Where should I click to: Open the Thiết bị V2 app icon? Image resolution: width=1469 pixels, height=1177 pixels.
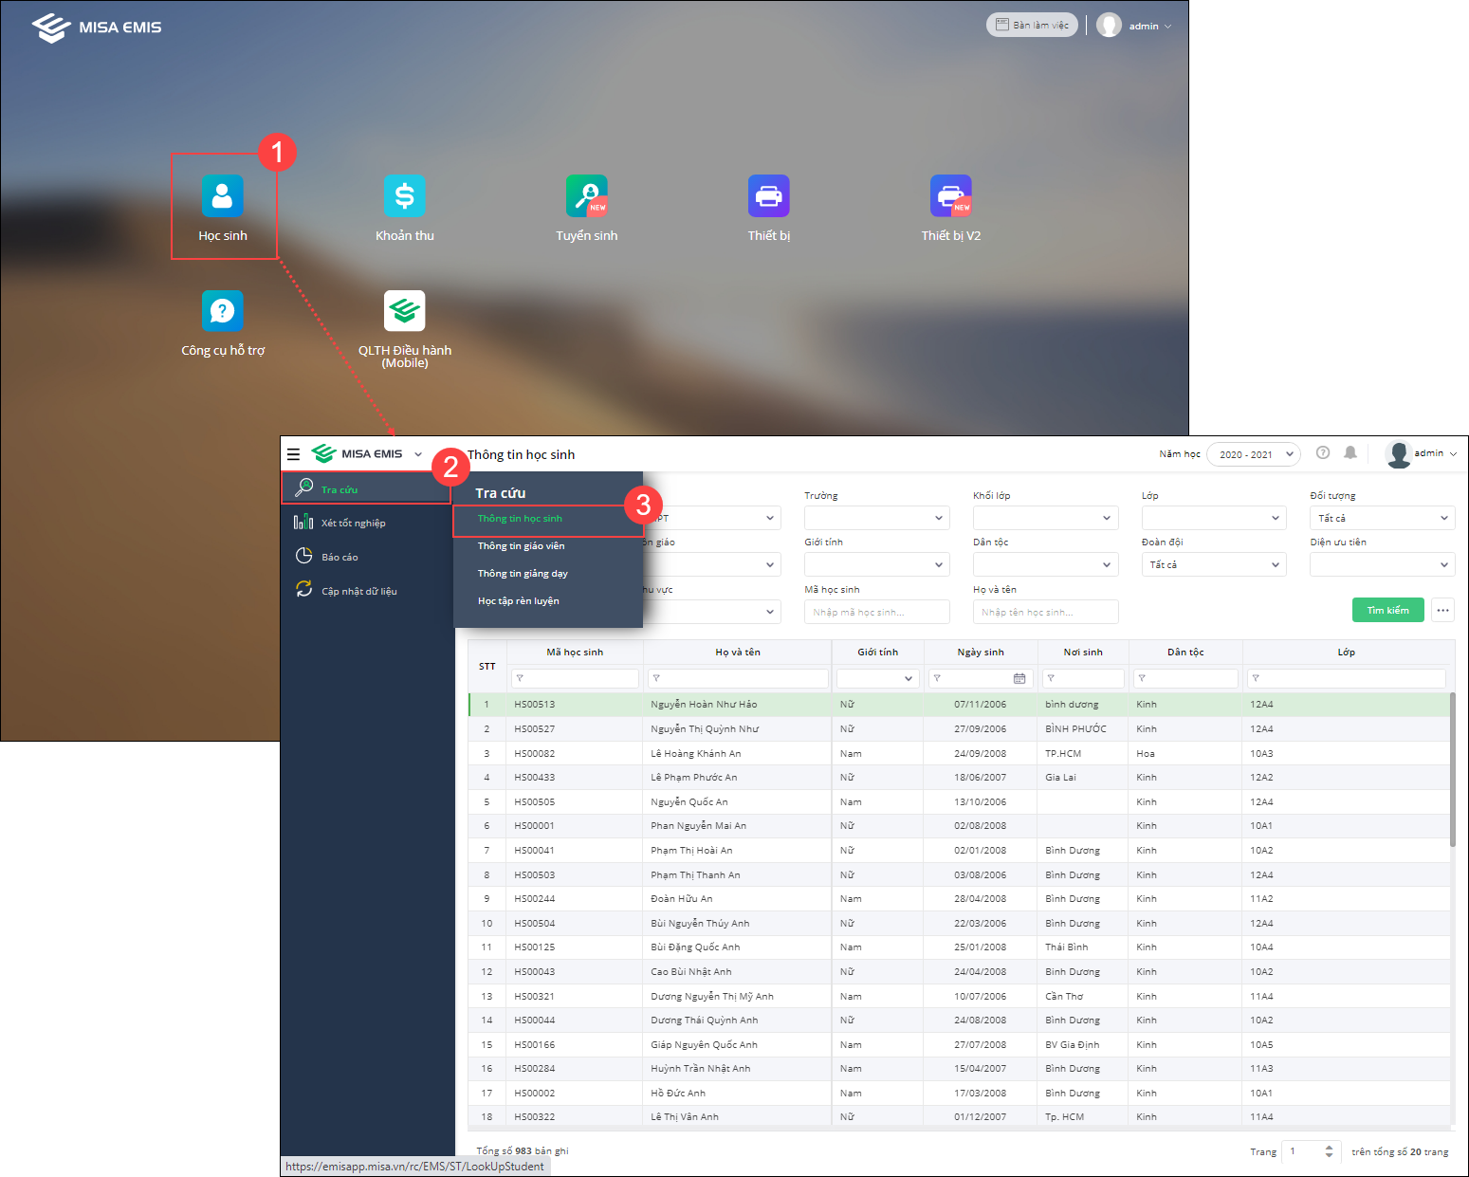pos(951,196)
